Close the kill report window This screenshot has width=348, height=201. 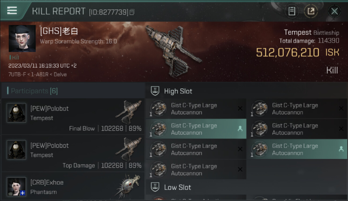click(334, 11)
